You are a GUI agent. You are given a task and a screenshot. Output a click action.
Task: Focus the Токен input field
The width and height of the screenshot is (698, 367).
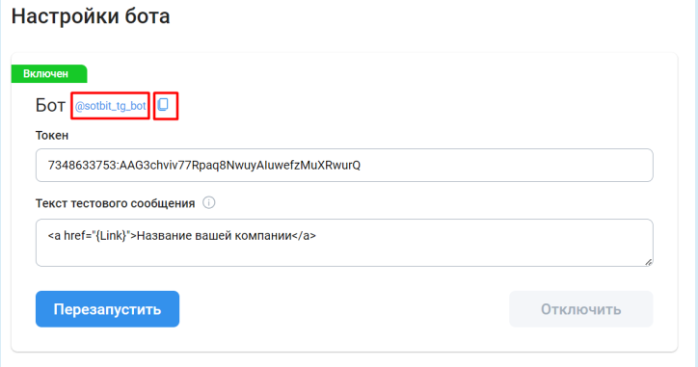click(344, 165)
